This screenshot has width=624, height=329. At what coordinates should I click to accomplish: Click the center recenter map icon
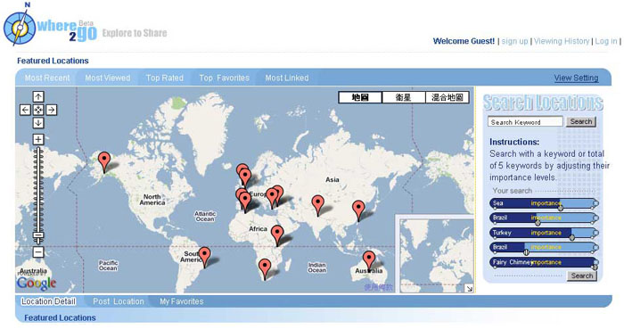tap(38, 110)
